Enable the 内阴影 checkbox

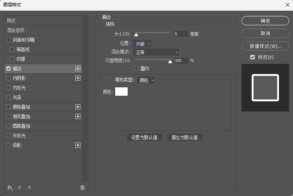pyautogui.click(x=8, y=78)
